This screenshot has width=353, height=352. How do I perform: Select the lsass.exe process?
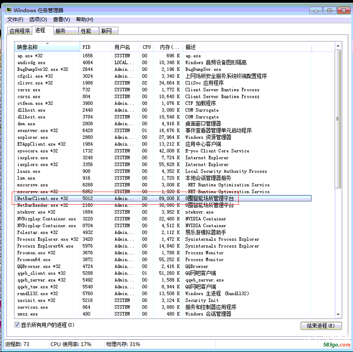[x=163, y=171]
